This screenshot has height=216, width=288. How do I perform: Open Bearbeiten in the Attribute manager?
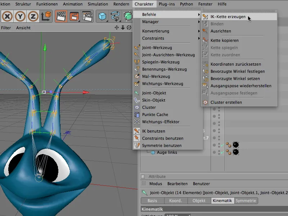(x=177, y=184)
